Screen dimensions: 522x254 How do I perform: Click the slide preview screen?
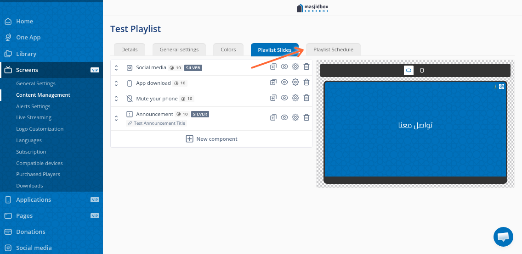(x=415, y=129)
